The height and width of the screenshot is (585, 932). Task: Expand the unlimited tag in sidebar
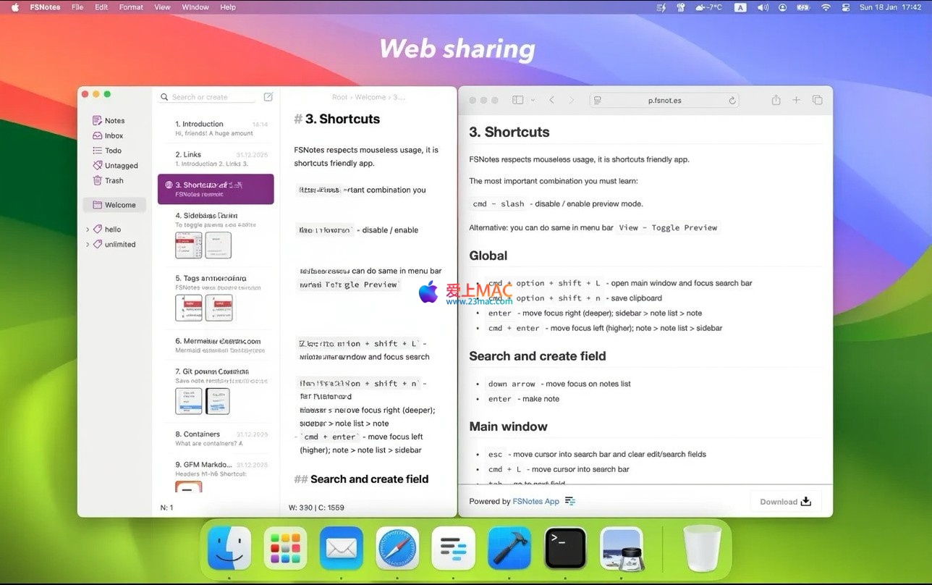(x=88, y=244)
